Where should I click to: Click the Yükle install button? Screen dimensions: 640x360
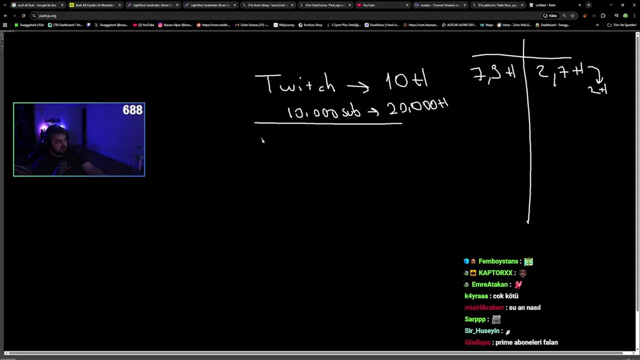pyautogui.click(x=550, y=15)
